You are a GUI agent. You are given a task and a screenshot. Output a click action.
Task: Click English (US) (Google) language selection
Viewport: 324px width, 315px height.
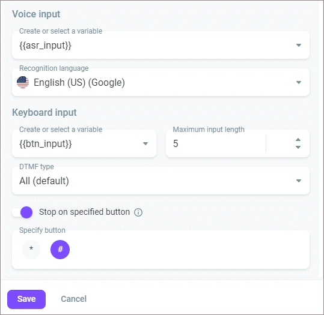[79, 83]
